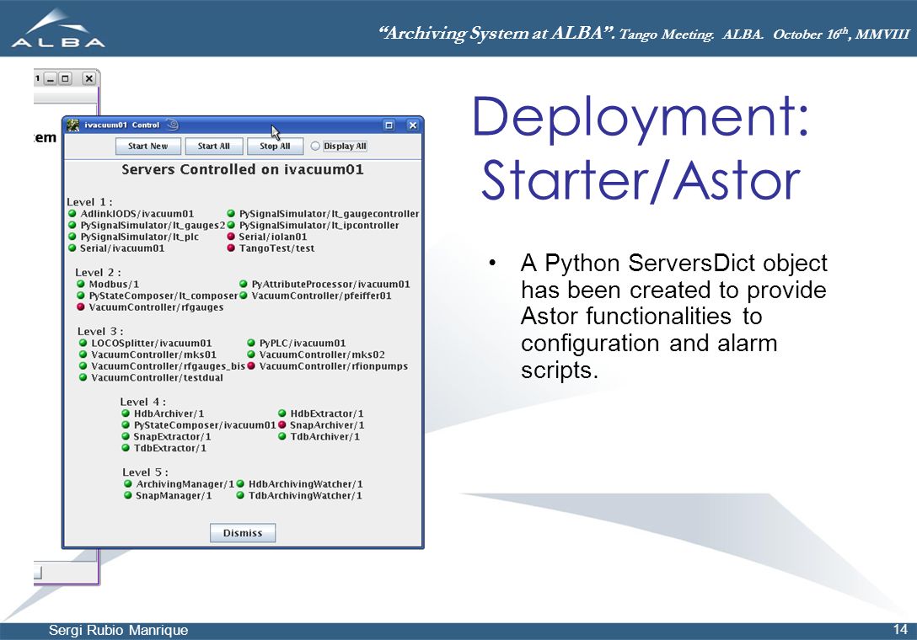This screenshot has height=640, width=917.
Task: Maximize the ivacuum01 Control window
Action: pyautogui.click(x=389, y=125)
